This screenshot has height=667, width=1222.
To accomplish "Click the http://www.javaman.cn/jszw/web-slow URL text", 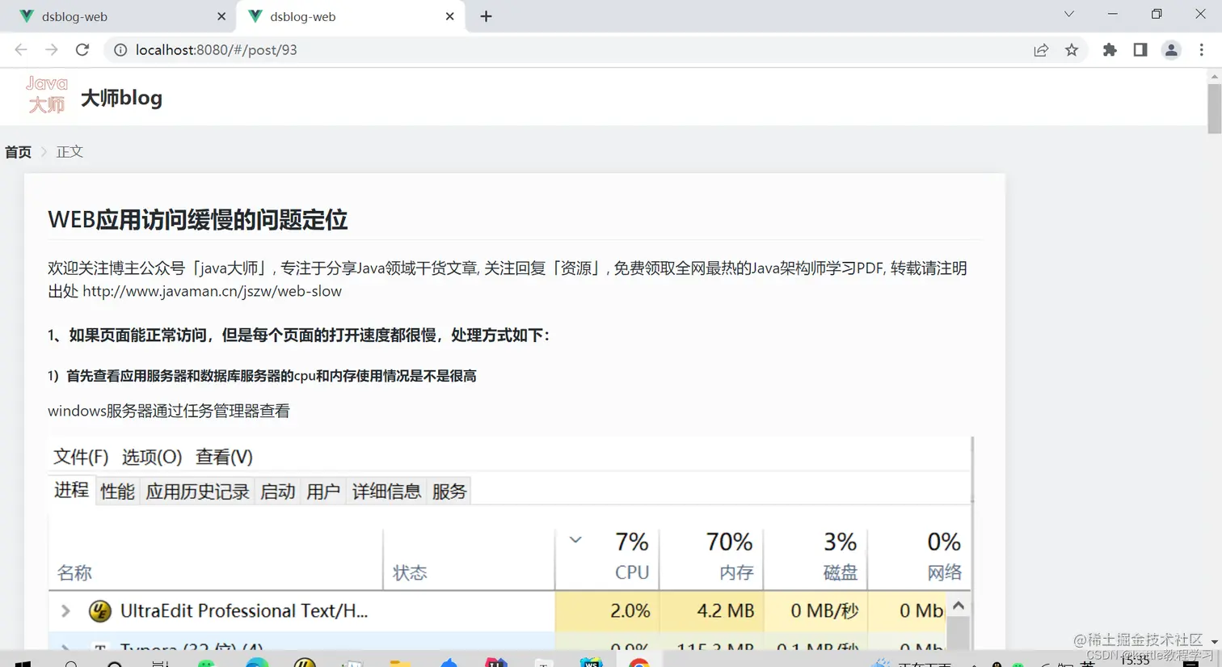I will pos(212,291).
